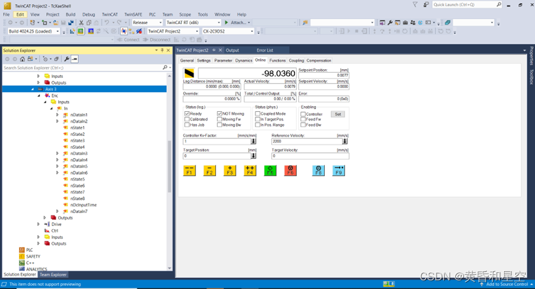Click the yellow F2 jog-backward button
Screen dimensions: 535x289
coord(210,170)
